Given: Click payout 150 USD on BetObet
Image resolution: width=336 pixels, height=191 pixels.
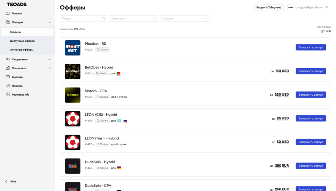Looking at the screenshot, I should [x=282, y=71].
